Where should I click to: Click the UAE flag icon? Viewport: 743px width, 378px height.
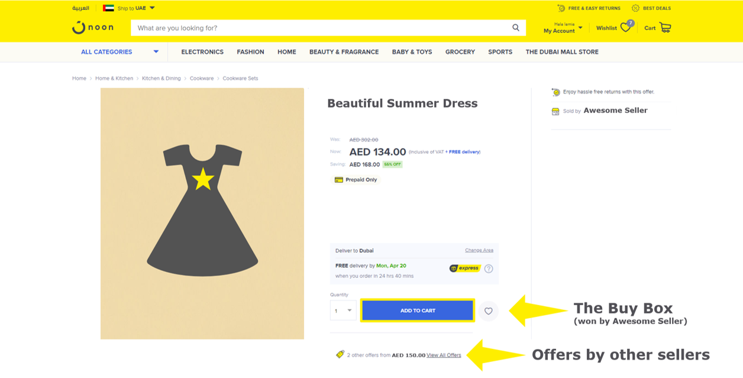click(108, 8)
